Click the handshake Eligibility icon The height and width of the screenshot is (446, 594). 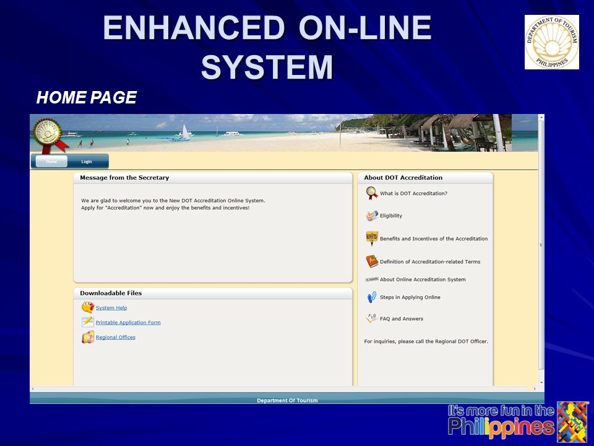(x=372, y=216)
